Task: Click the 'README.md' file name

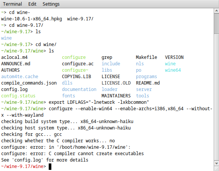Action: 148,83
